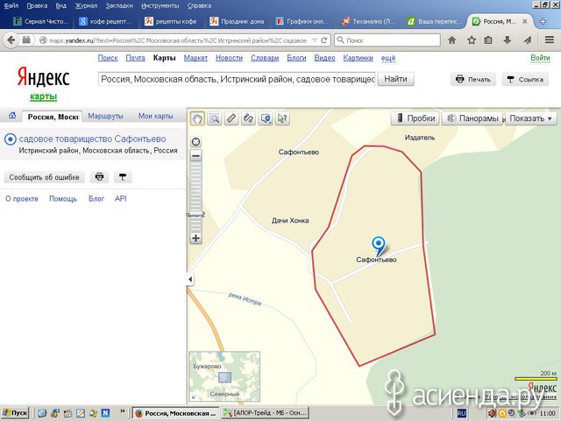The image size is (561, 421).
Task: Click the map zoom level slider track
Action: tap(195, 196)
